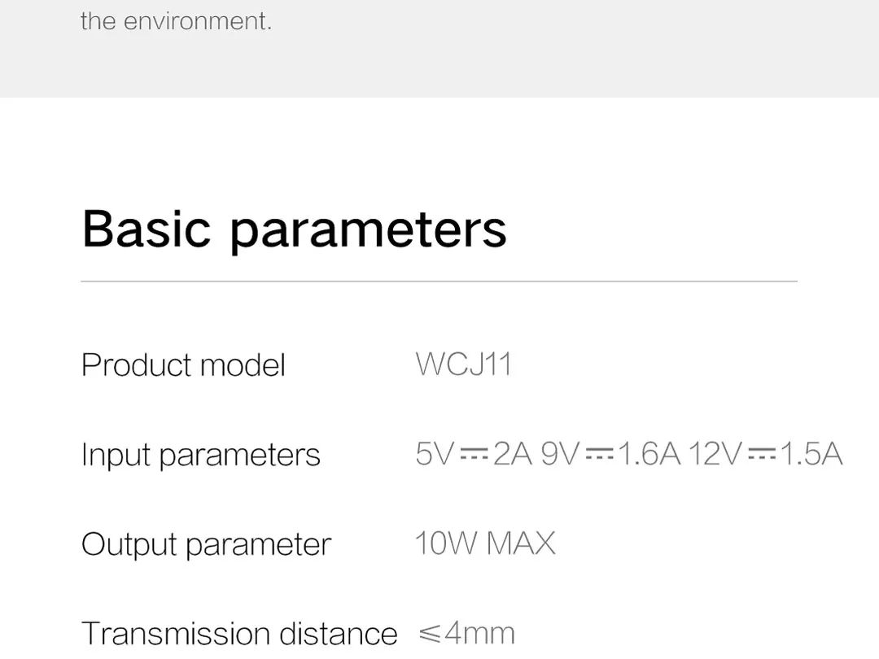Click the 1.5A current value
Image resolution: width=879 pixels, height=659 pixels.
811,454
